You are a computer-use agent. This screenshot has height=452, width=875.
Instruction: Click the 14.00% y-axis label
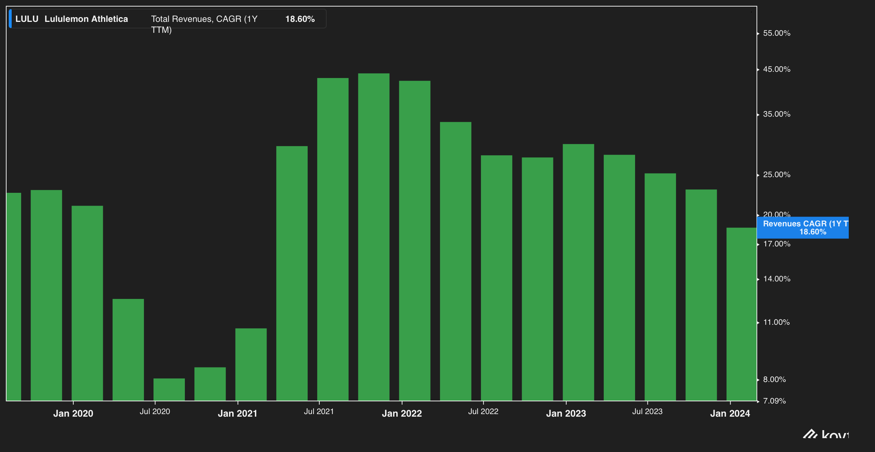pos(777,279)
